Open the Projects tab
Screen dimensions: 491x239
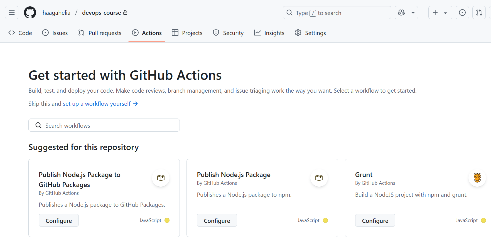pyautogui.click(x=187, y=33)
